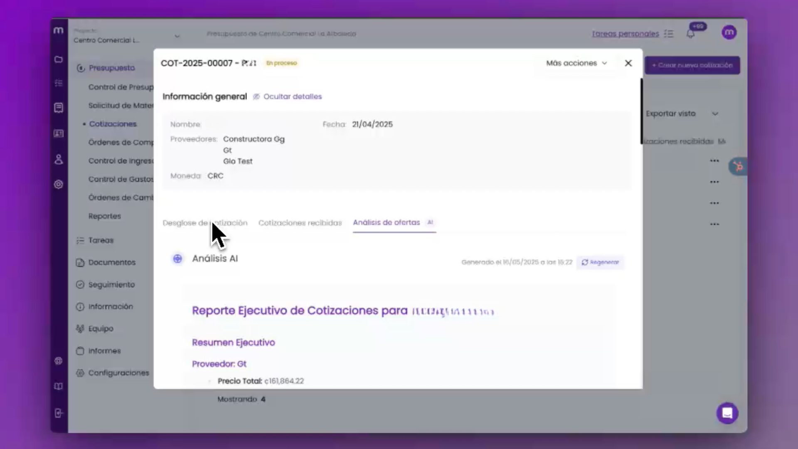The image size is (798, 449).
Task: Click the Presupuesto section icon
Action: click(x=81, y=68)
